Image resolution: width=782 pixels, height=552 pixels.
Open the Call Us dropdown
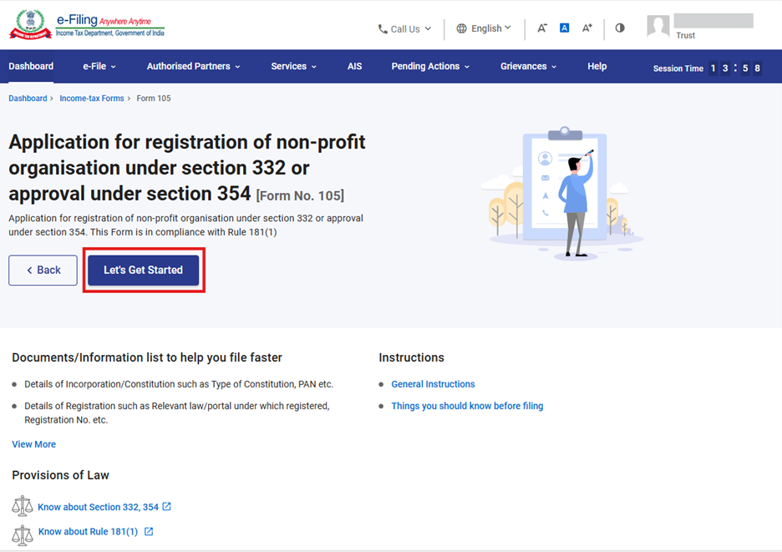pos(405,28)
